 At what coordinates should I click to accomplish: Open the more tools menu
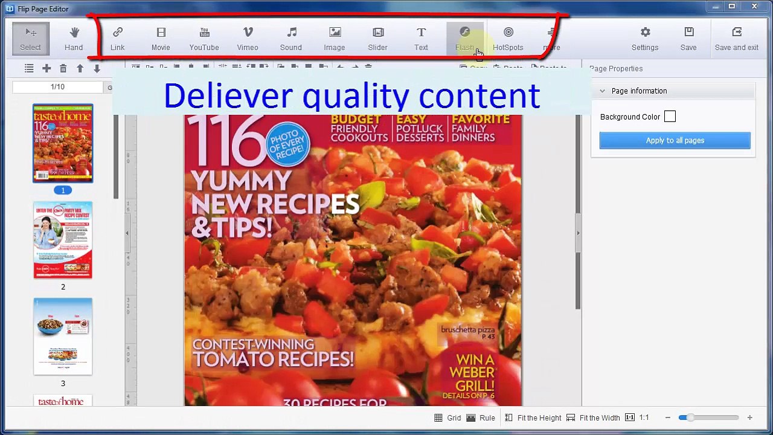click(x=551, y=38)
